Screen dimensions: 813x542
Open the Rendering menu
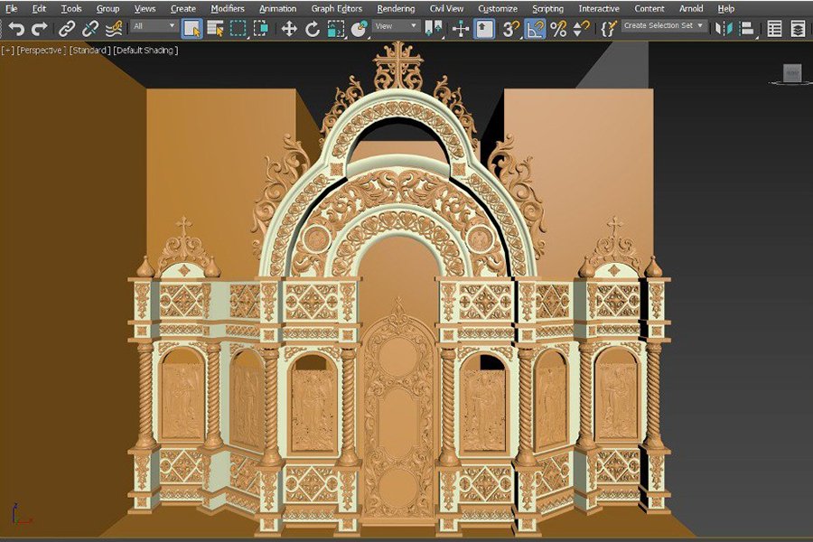(x=396, y=9)
